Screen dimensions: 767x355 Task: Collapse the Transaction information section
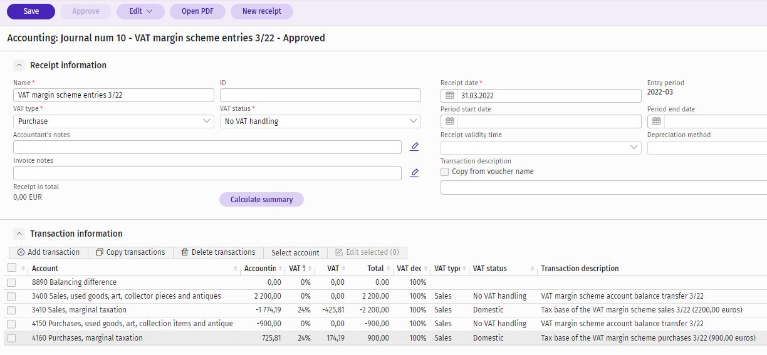[19, 234]
